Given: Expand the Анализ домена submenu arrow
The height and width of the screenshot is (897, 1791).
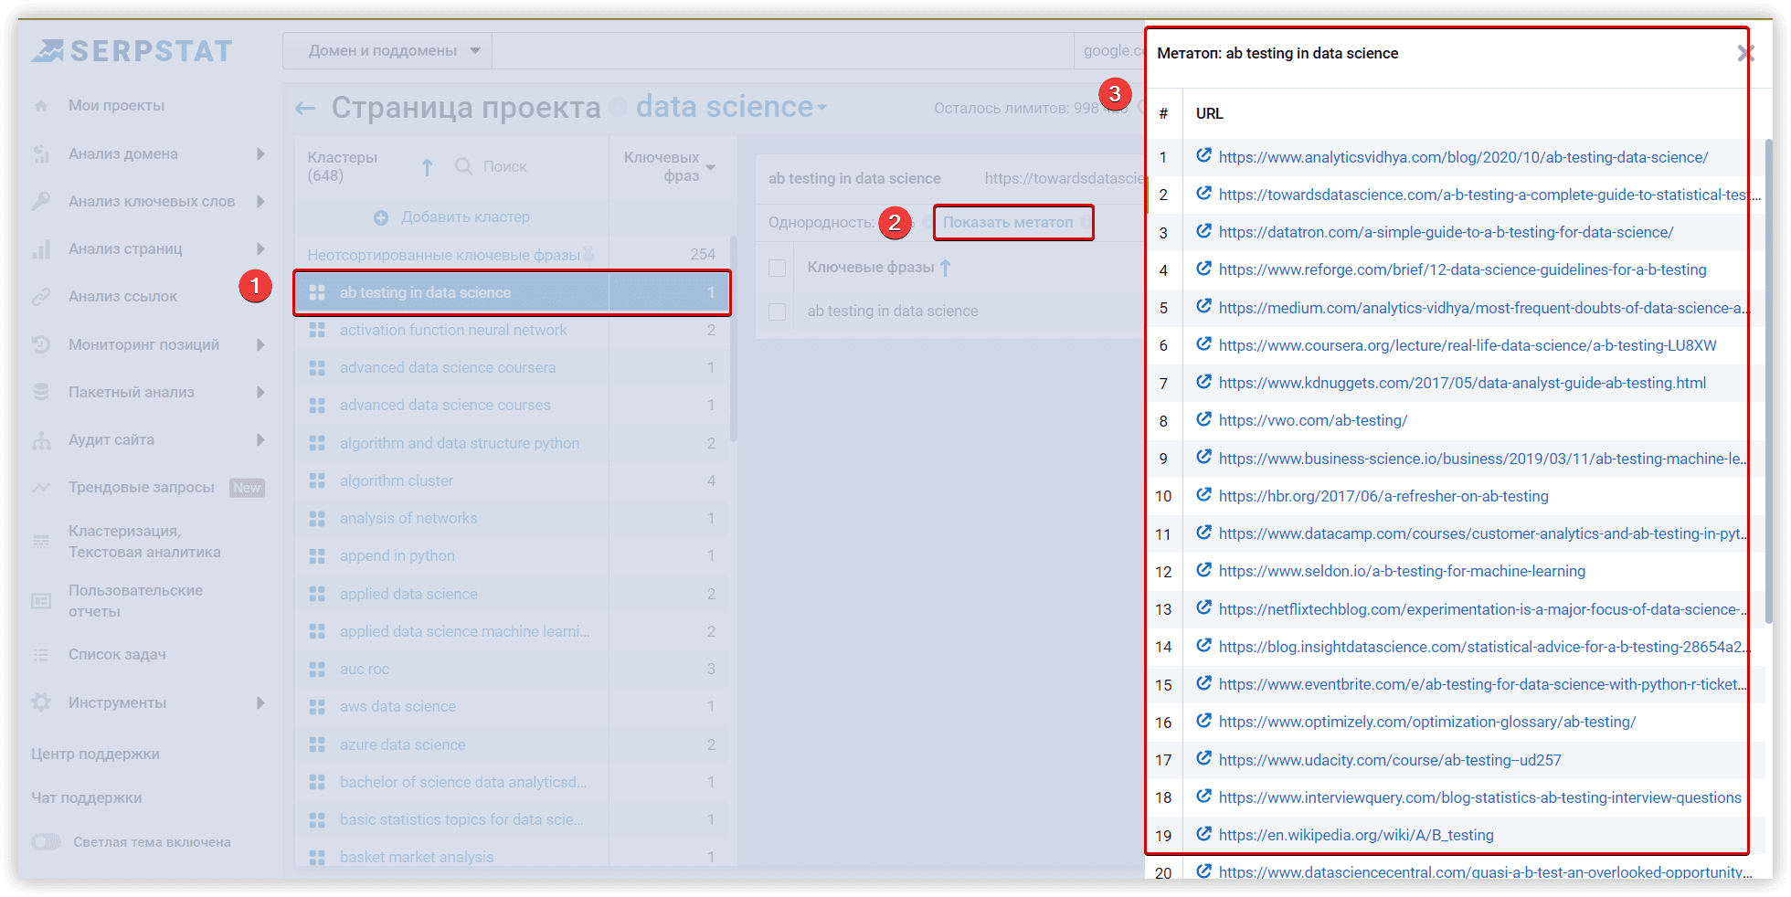Looking at the screenshot, I should [260, 153].
